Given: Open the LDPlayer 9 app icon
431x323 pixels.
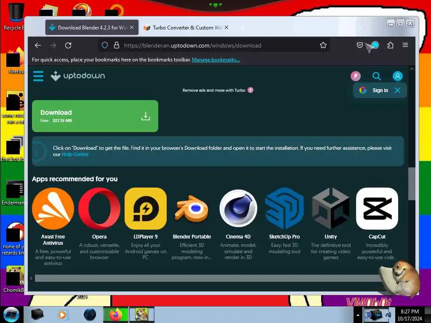Looking at the screenshot, I should click(x=145, y=209).
